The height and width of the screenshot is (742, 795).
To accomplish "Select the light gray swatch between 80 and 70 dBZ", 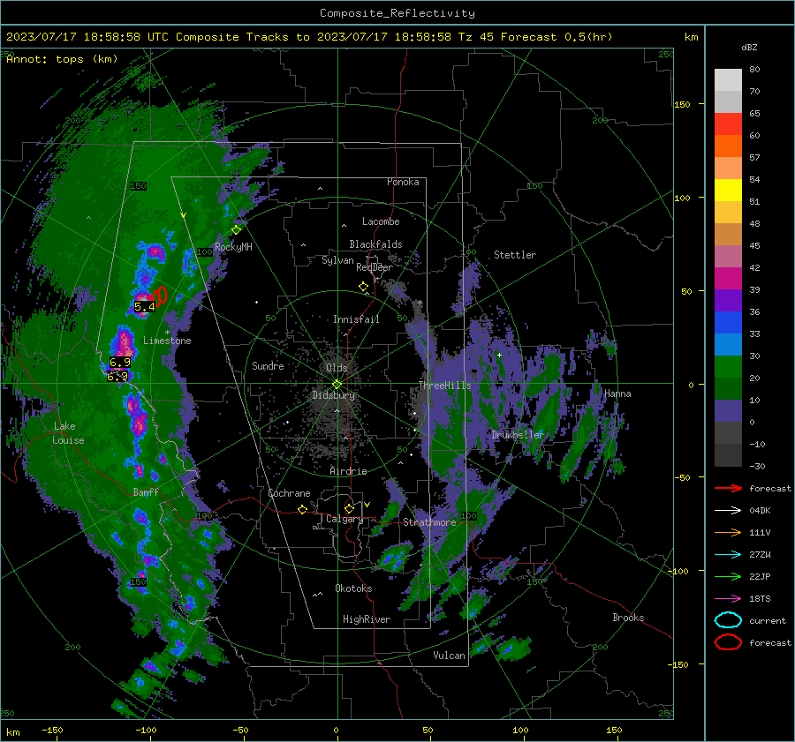I will click(x=728, y=80).
